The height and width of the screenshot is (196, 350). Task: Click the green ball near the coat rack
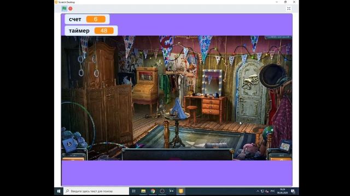tap(267, 131)
